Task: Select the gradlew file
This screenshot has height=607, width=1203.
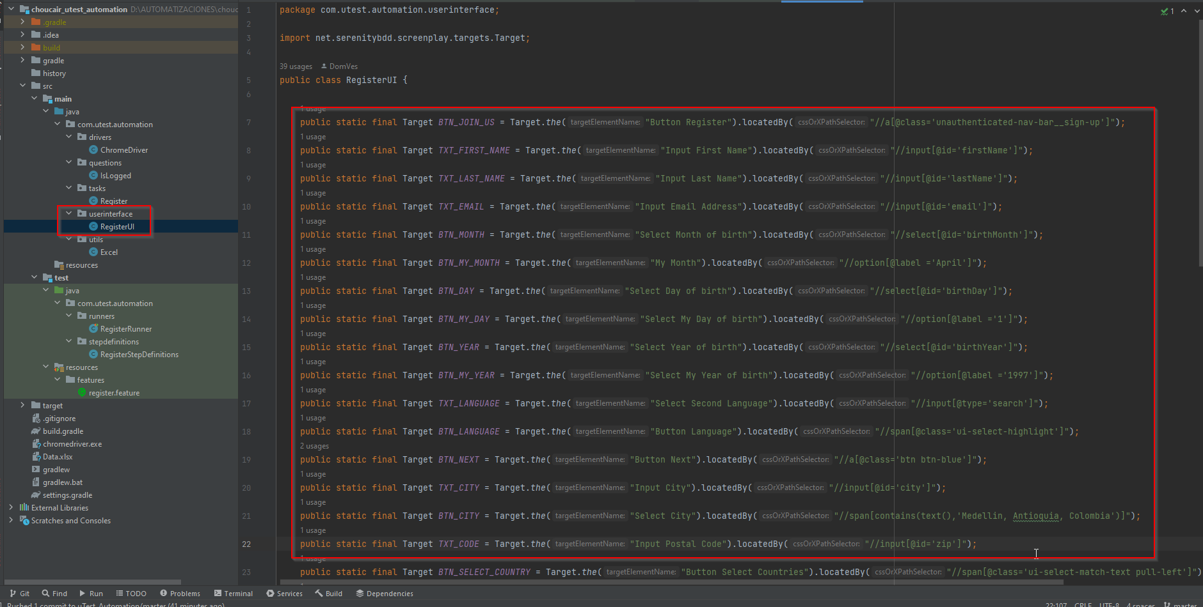Action: pyautogui.click(x=56, y=470)
